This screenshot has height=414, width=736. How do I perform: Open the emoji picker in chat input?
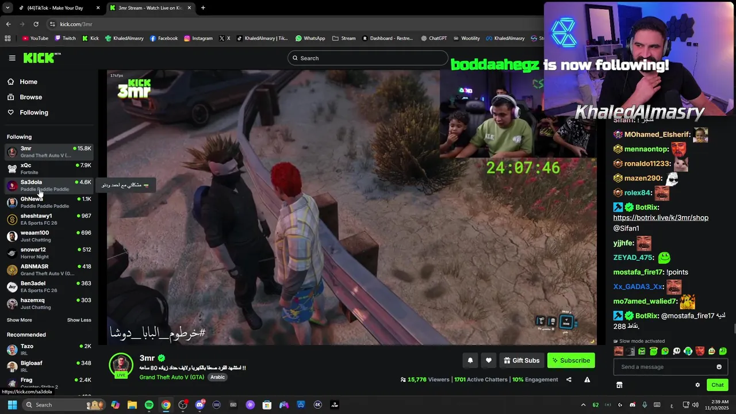pos(719,367)
